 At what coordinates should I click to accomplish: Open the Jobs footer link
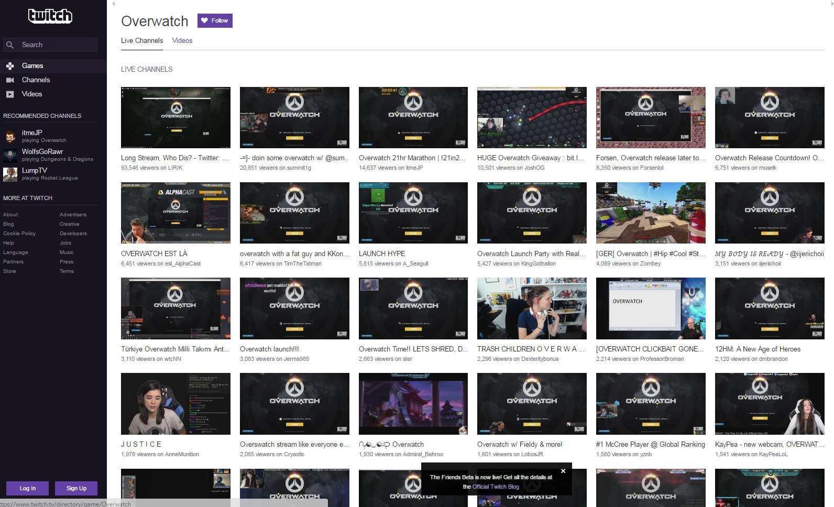[x=65, y=243]
